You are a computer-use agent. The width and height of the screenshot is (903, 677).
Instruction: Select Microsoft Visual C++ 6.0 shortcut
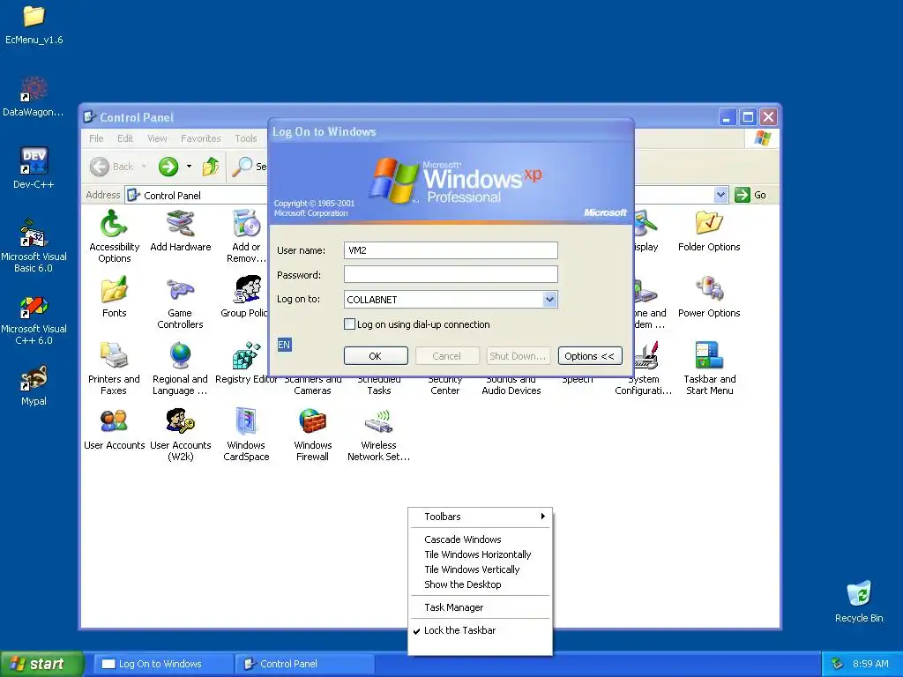click(34, 320)
